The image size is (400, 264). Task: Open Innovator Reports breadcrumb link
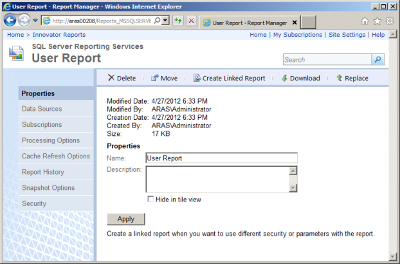point(59,35)
